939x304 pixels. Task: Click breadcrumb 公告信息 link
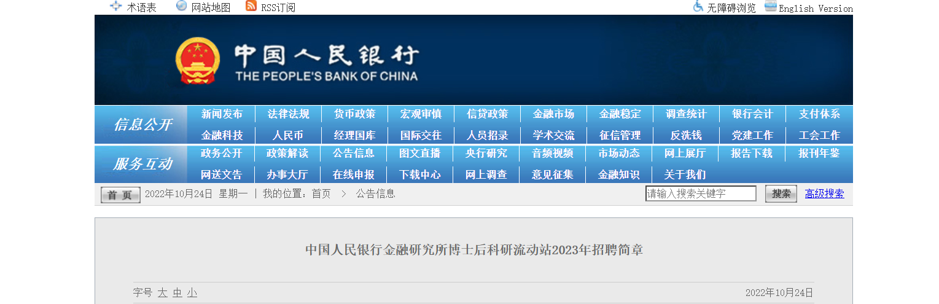(376, 194)
